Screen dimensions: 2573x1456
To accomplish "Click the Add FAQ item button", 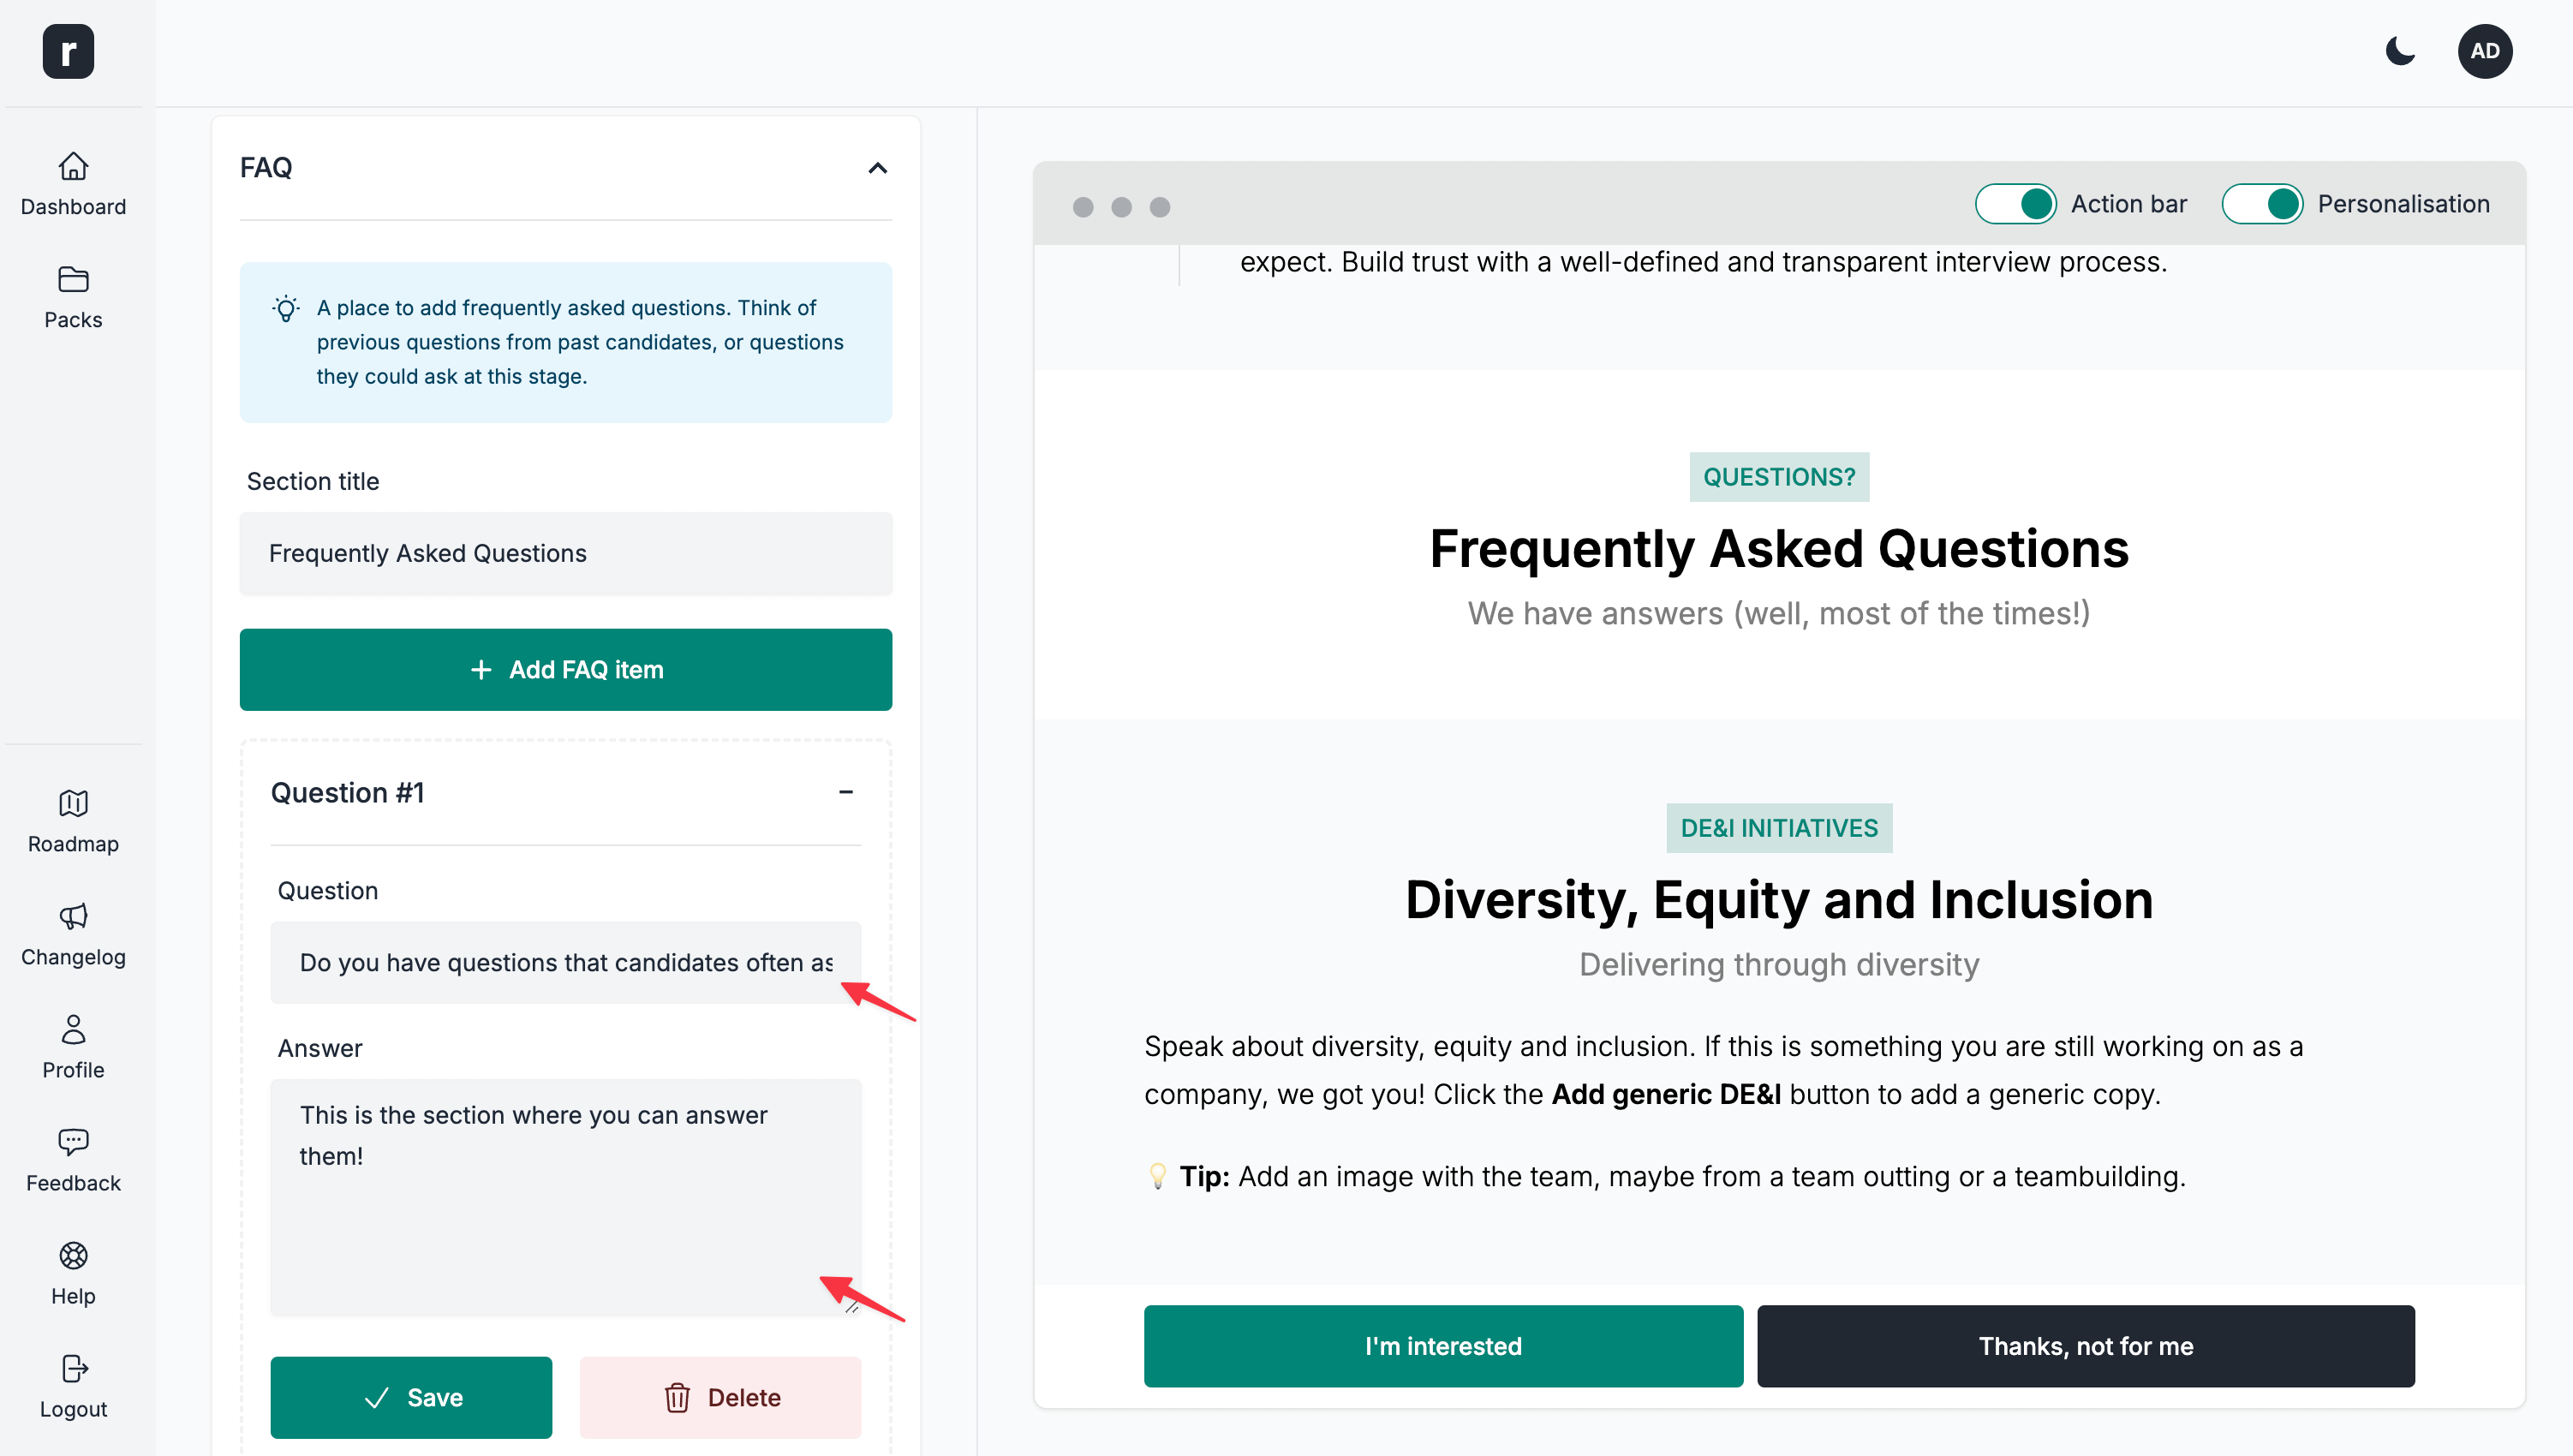I will pyautogui.click(x=565, y=669).
